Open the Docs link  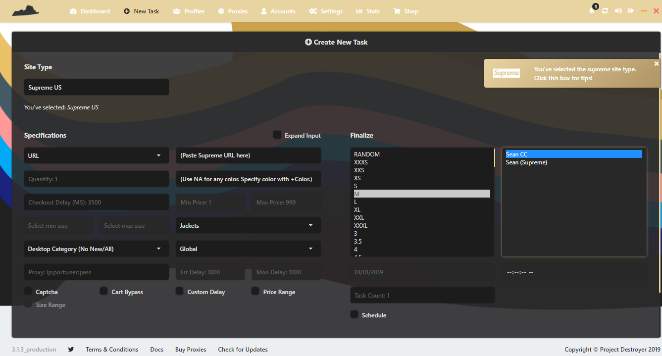coord(157,350)
